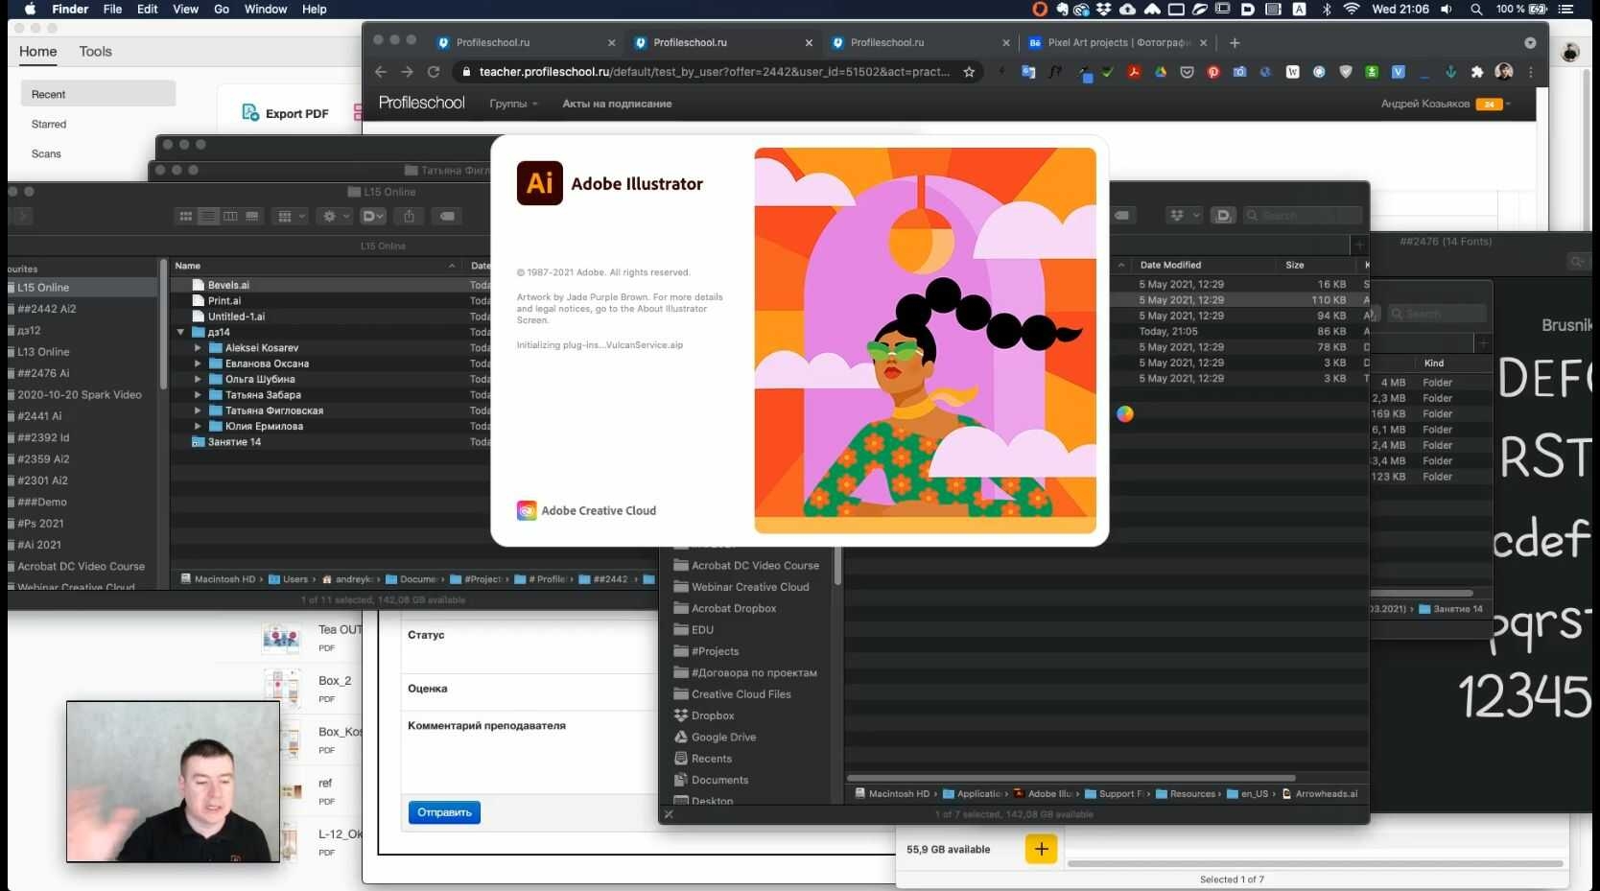Select Creative Cloud Files in the sidebar
Screen dimensions: 1600x891
point(741,694)
